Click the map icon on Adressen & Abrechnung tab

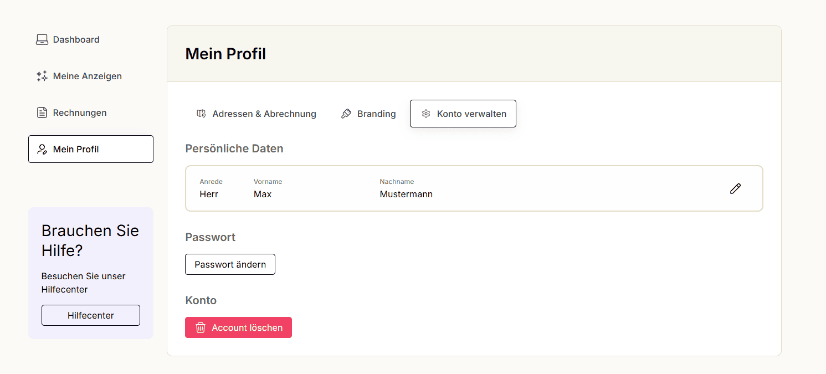pyautogui.click(x=201, y=114)
